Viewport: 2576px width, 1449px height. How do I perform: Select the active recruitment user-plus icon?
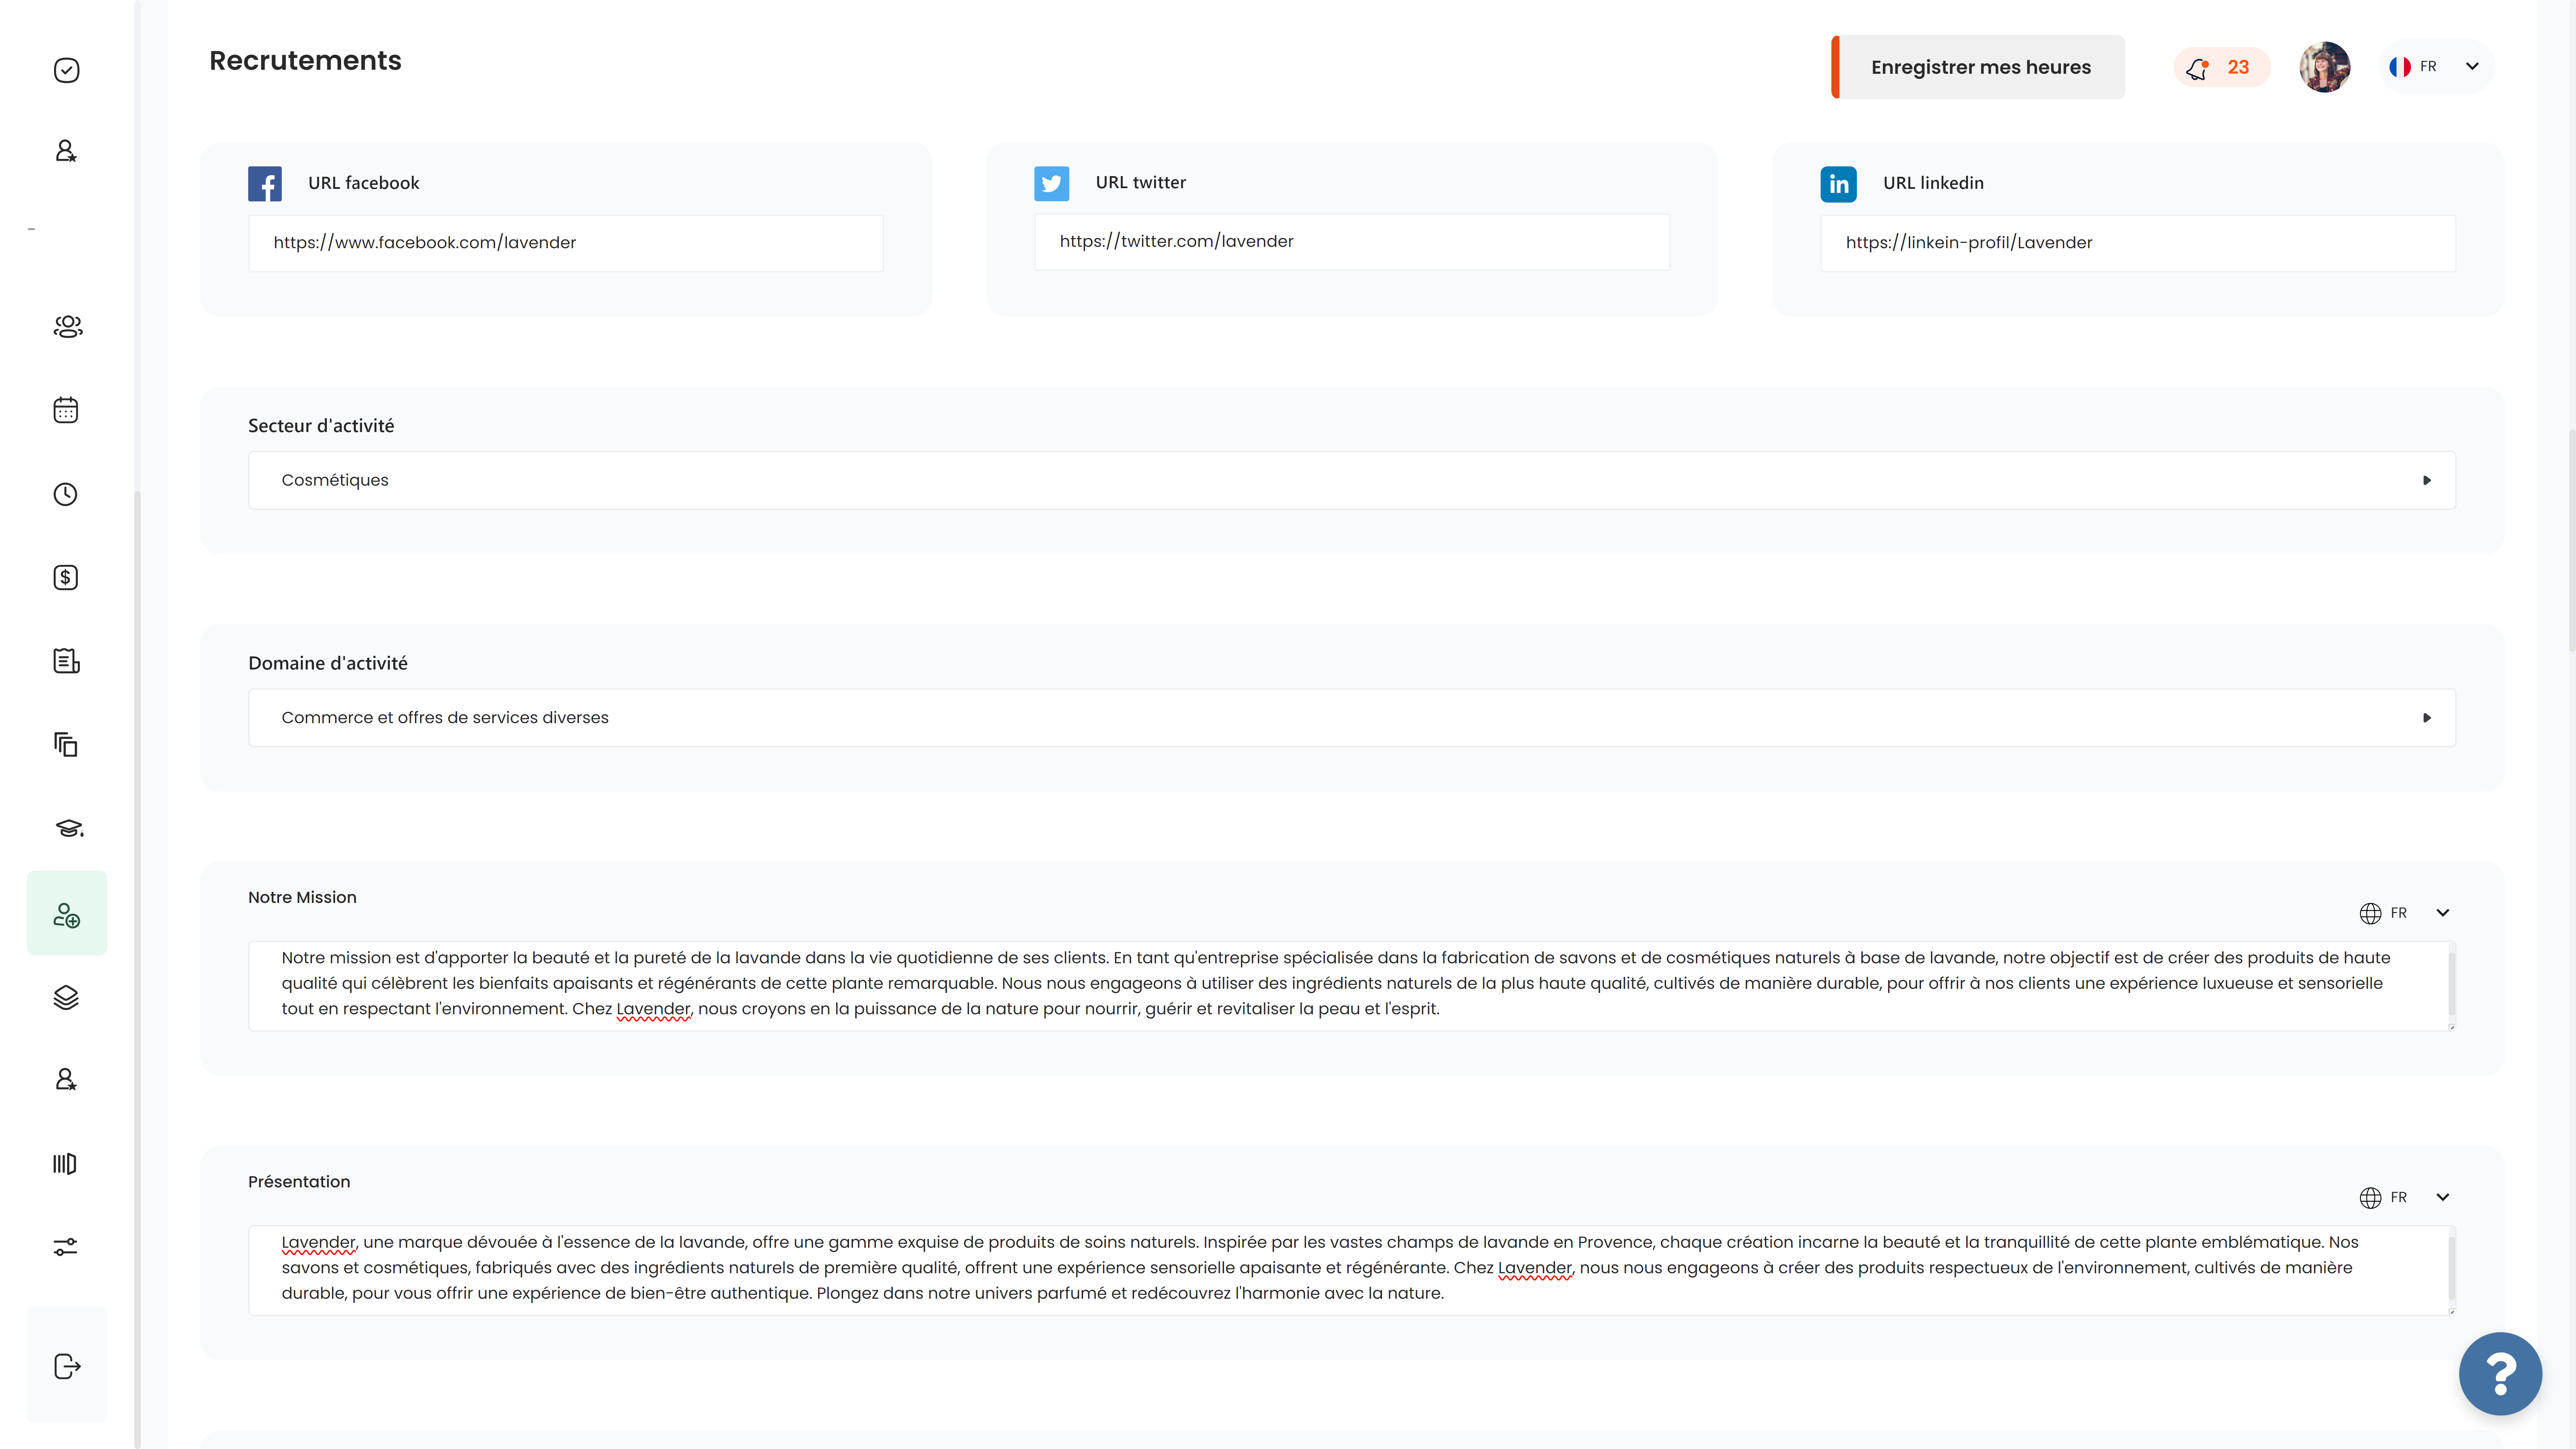pyautogui.click(x=67, y=913)
